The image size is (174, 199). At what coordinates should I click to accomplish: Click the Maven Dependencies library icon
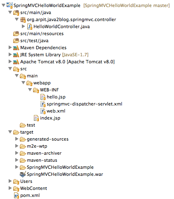click(x=16, y=48)
